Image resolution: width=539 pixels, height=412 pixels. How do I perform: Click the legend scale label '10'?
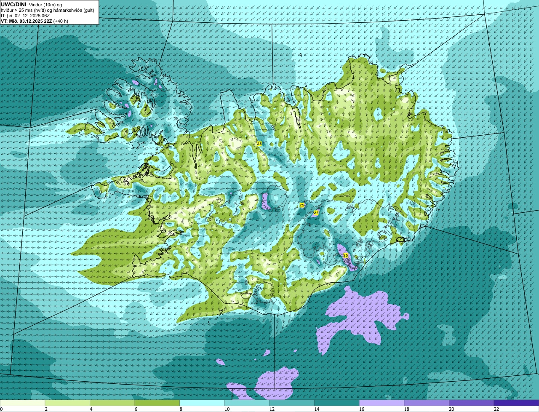click(x=227, y=409)
